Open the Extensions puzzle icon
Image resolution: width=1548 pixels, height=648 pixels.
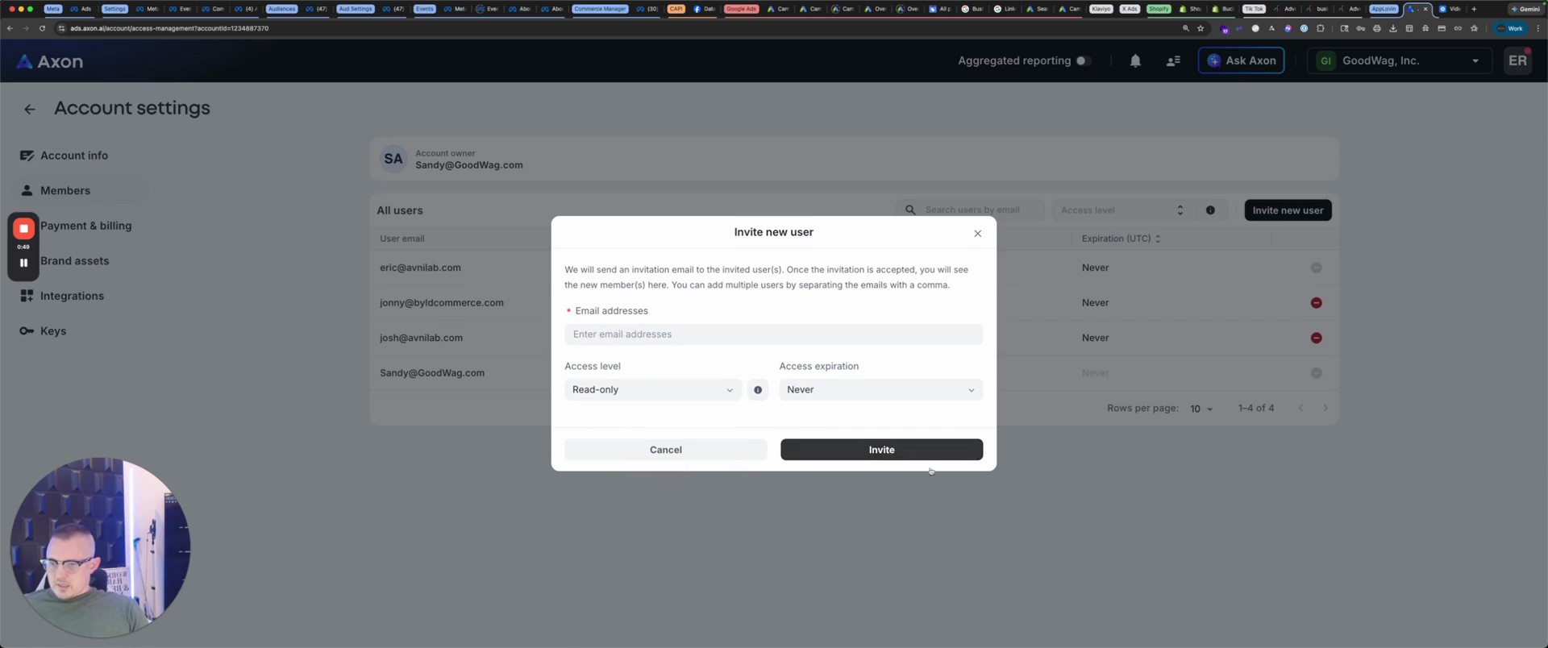[1320, 28]
